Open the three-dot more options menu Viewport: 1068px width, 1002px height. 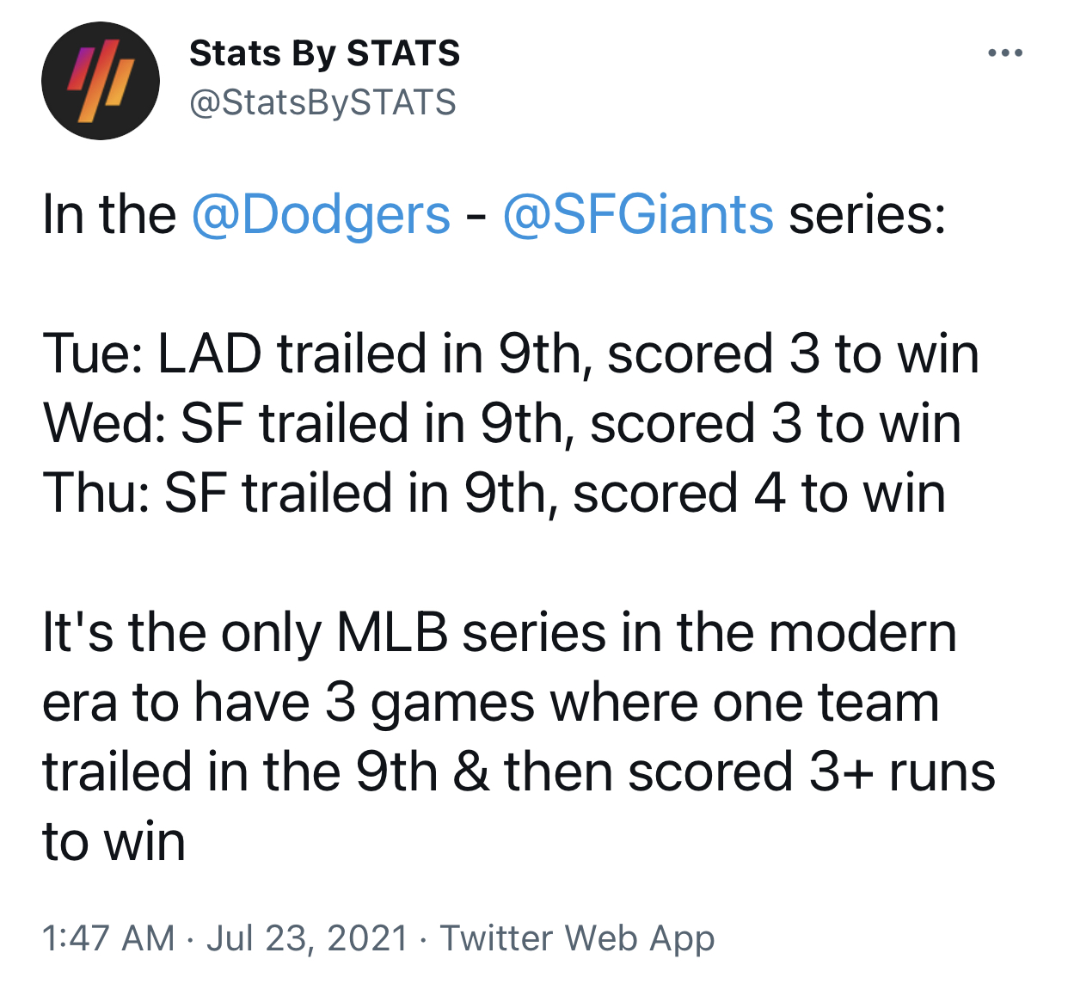click(1005, 53)
